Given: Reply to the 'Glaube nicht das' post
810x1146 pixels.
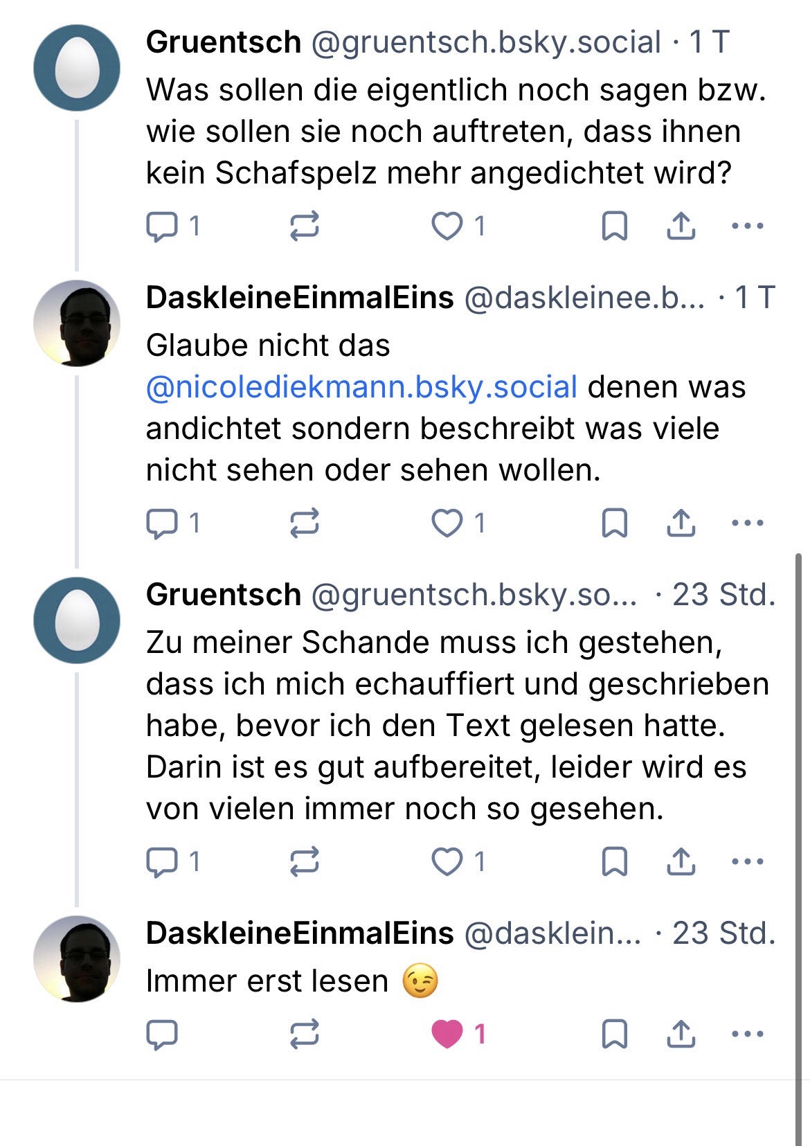Looking at the screenshot, I should (x=163, y=523).
